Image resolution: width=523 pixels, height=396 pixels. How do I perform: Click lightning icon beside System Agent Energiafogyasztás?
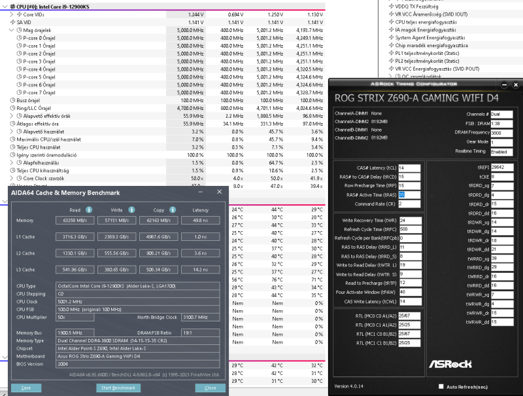pyautogui.click(x=392, y=37)
